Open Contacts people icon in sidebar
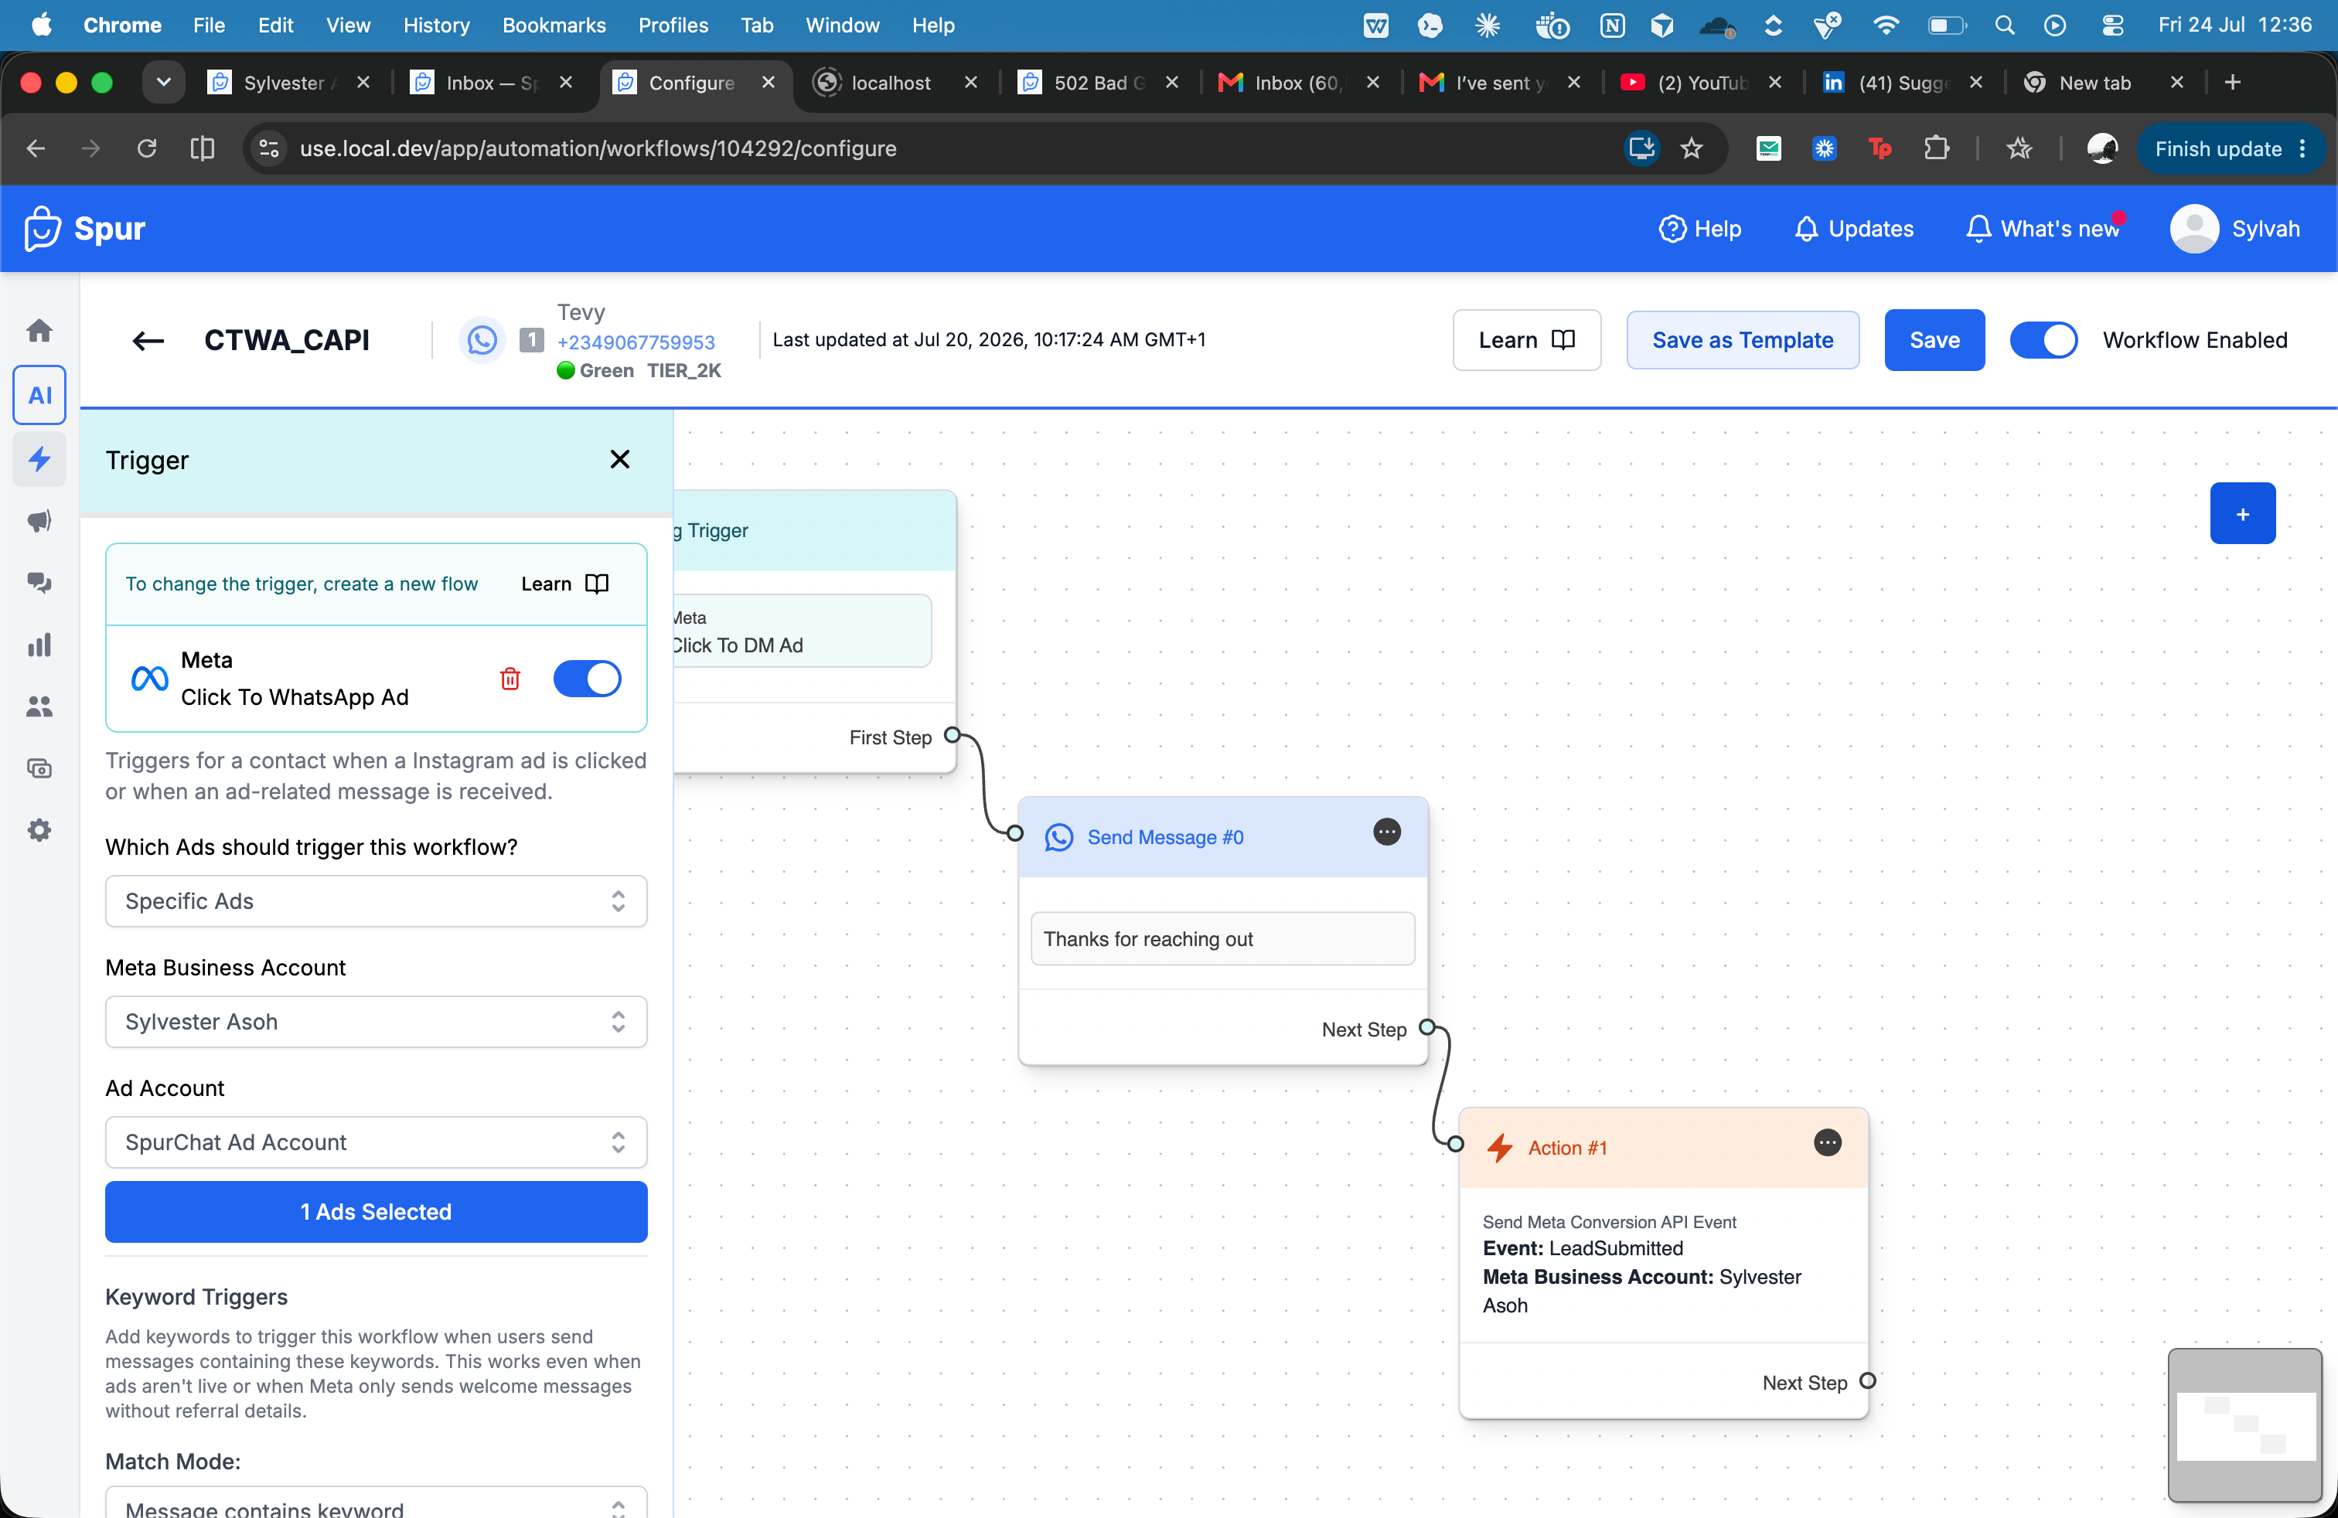The width and height of the screenshot is (2338, 1518). (x=39, y=707)
